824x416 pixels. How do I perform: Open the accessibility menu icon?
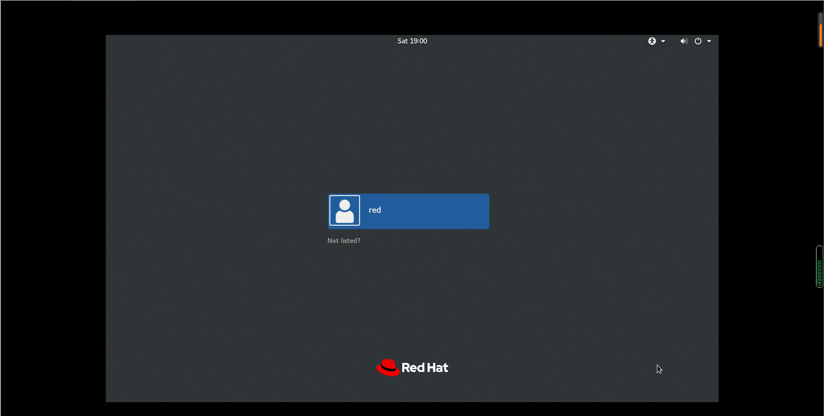652,41
